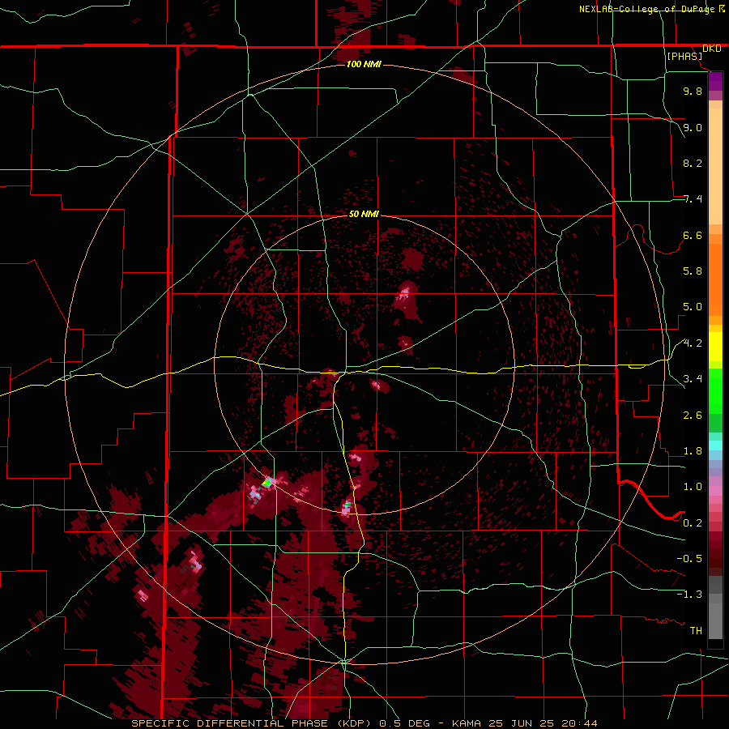Click the 8.2 value on the scale
729x729 pixels.
693,163
